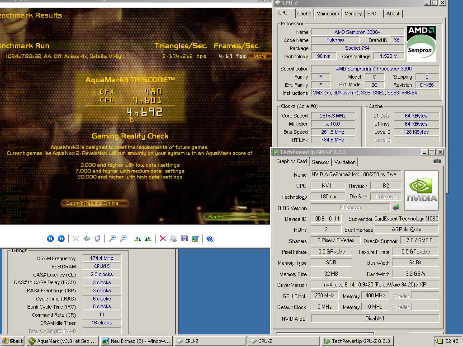Take GPU-Z screenshot with the camera icon
463x347 pixels.
coord(437,161)
